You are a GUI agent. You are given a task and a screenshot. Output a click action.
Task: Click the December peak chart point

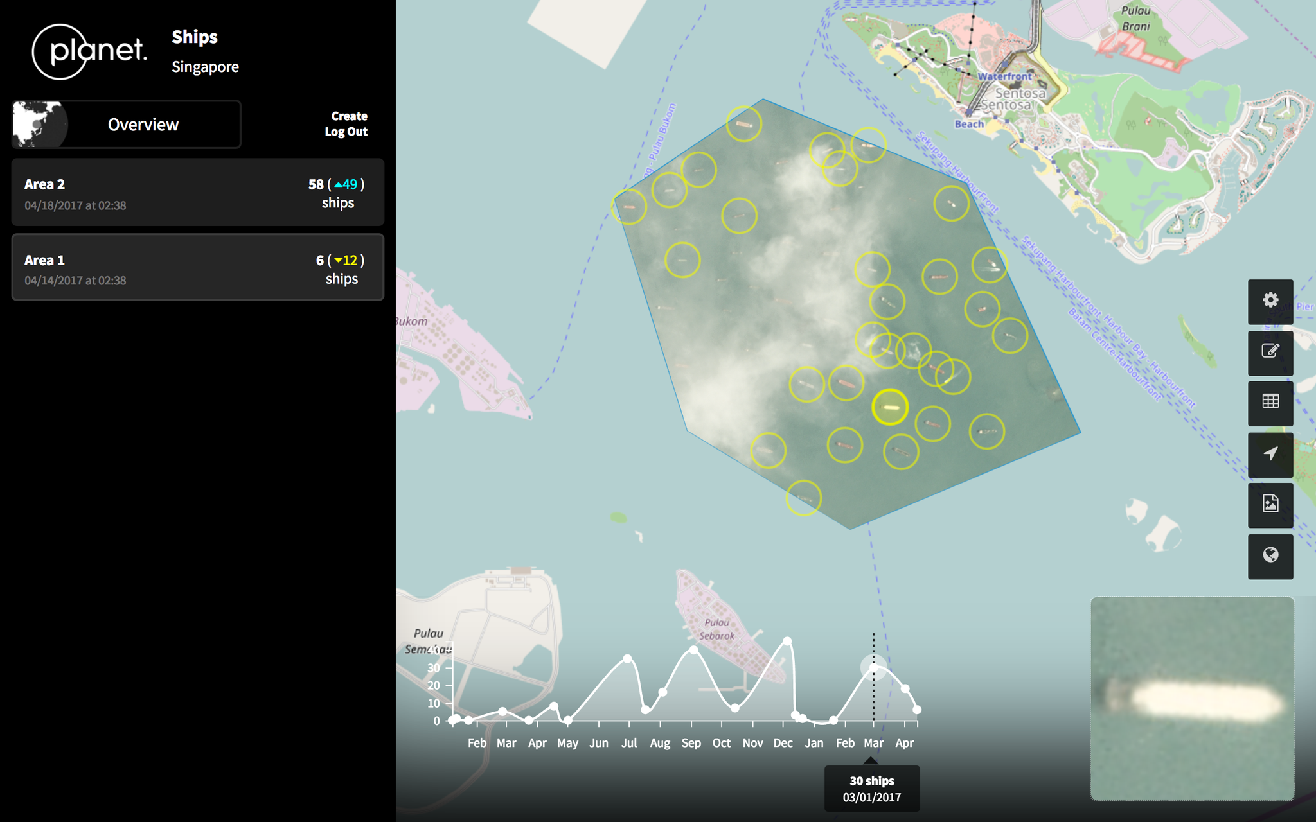coord(787,641)
